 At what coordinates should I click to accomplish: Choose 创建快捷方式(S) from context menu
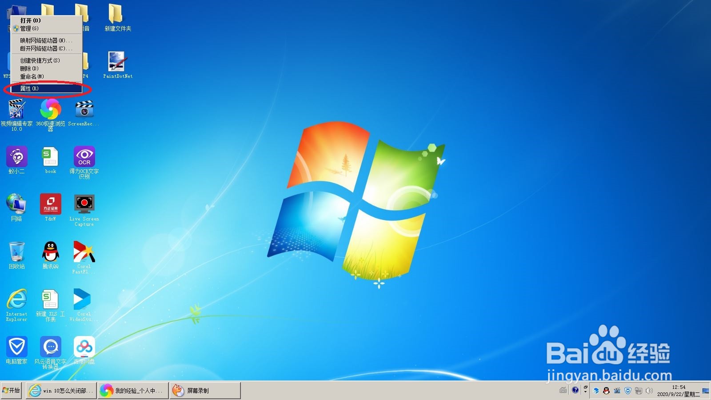pos(46,60)
